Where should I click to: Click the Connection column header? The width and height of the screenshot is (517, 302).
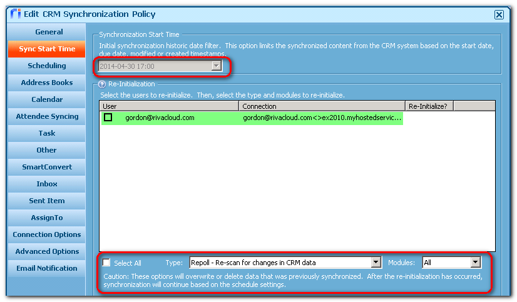pos(322,106)
